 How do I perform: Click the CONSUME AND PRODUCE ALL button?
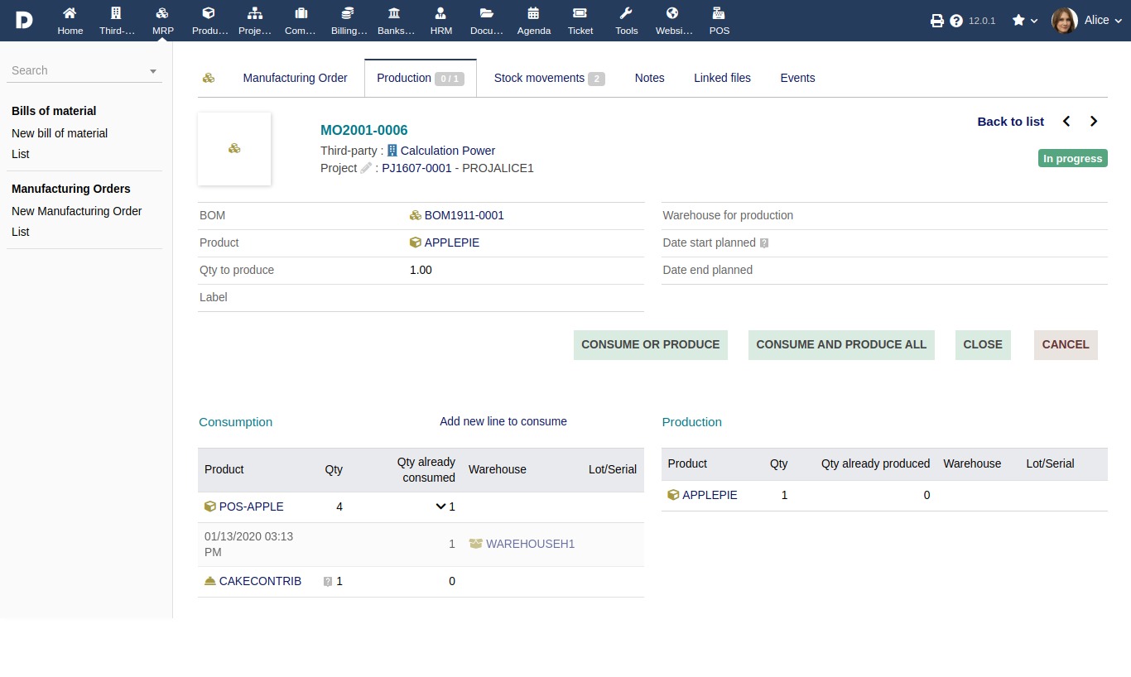[841, 344]
